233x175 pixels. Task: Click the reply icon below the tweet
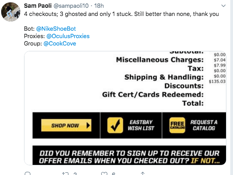(28, 173)
